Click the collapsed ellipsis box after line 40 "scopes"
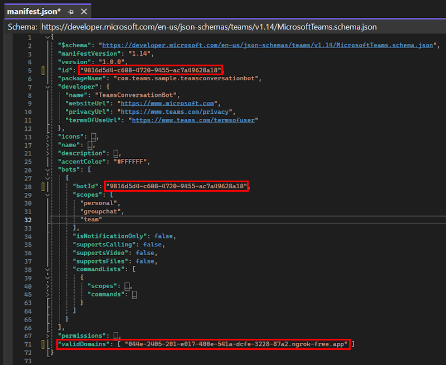Image resolution: width=446 pixels, height=365 pixels. [127, 286]
